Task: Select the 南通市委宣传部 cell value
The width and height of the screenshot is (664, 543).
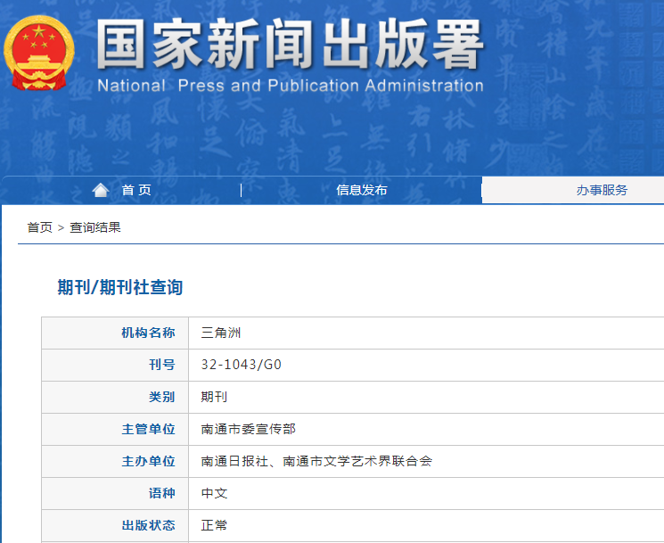Action: (248, 429)
